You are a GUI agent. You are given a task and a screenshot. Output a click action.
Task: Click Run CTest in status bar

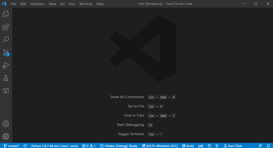click(233, 146)
